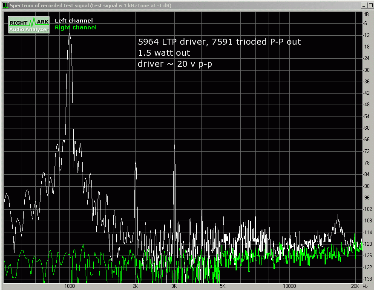Screen dimensions: 374x290
Task: Click the -138 dB scale label
Action: [368, 279]
